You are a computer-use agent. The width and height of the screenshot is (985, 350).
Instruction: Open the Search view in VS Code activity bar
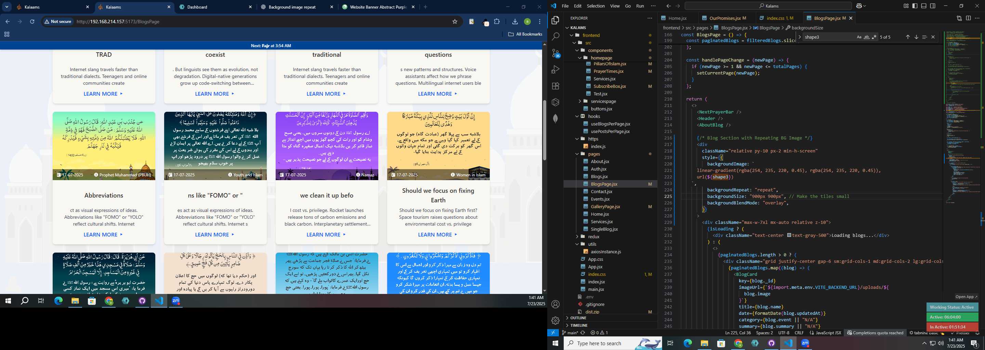tap(555, 36)
